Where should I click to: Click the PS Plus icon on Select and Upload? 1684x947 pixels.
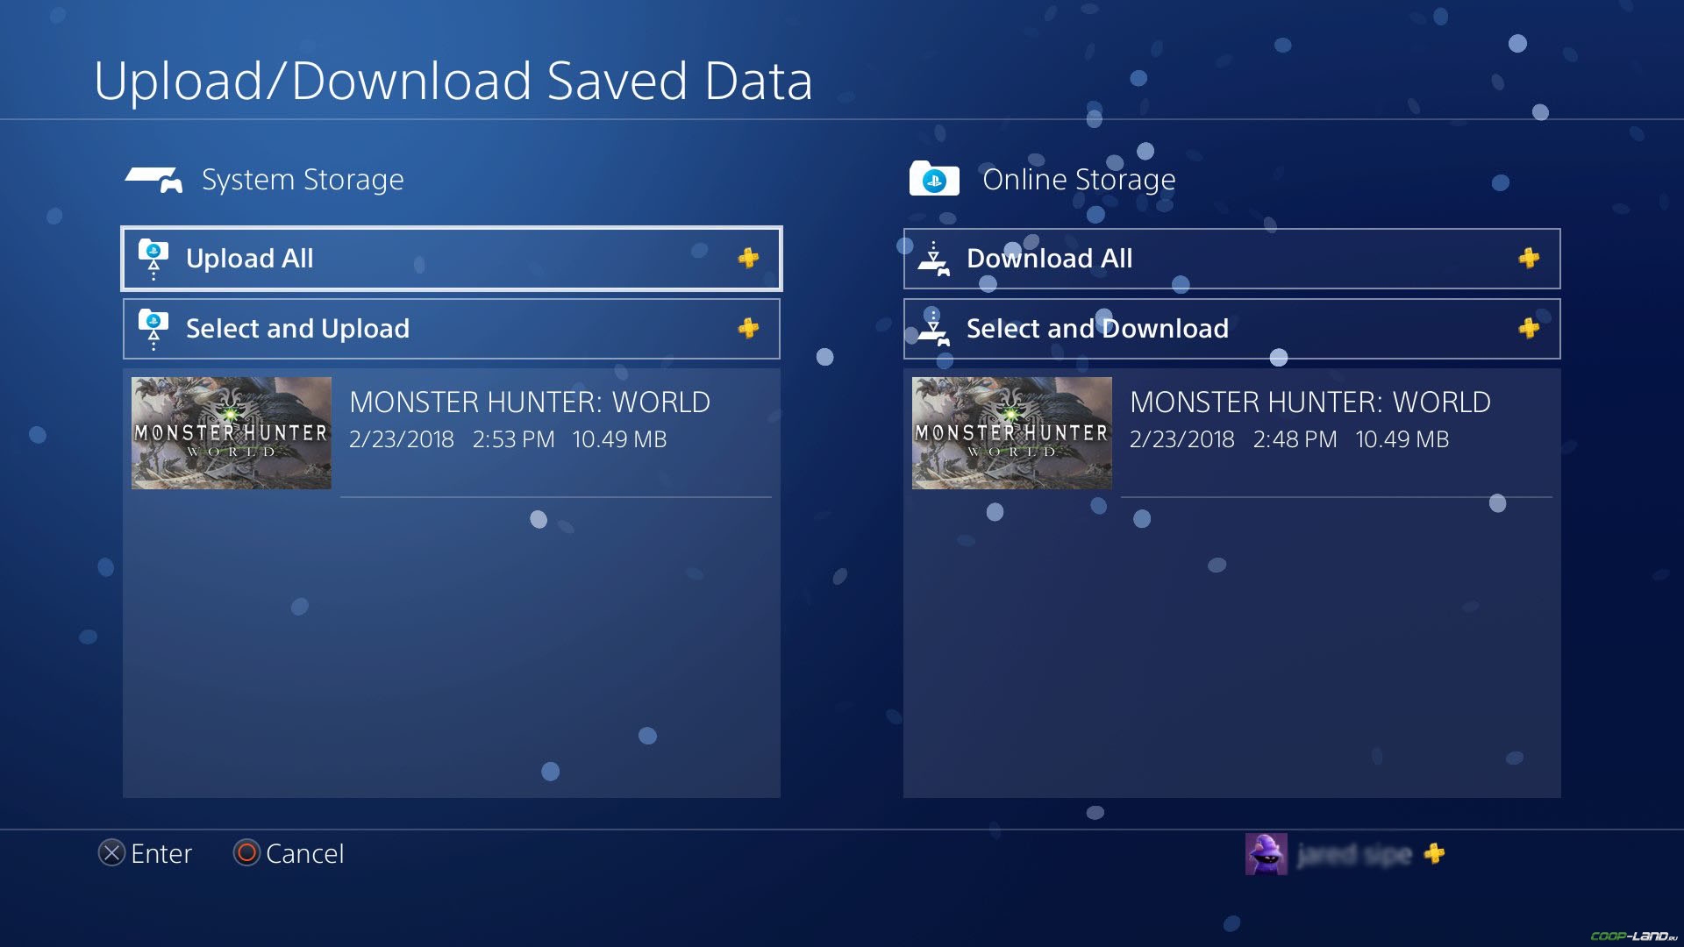coord(748,328)
